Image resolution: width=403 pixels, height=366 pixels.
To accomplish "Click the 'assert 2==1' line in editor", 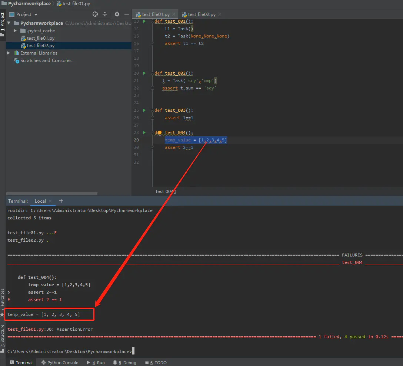I will pos(179,147).
